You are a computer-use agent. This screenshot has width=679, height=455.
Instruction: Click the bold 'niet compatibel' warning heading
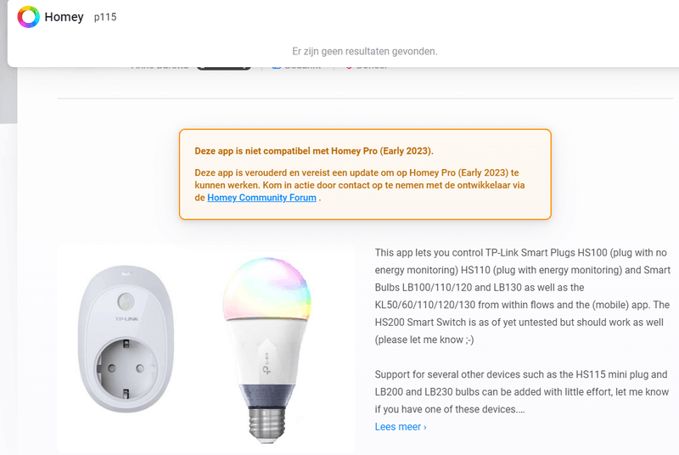[x=314, y=151]
